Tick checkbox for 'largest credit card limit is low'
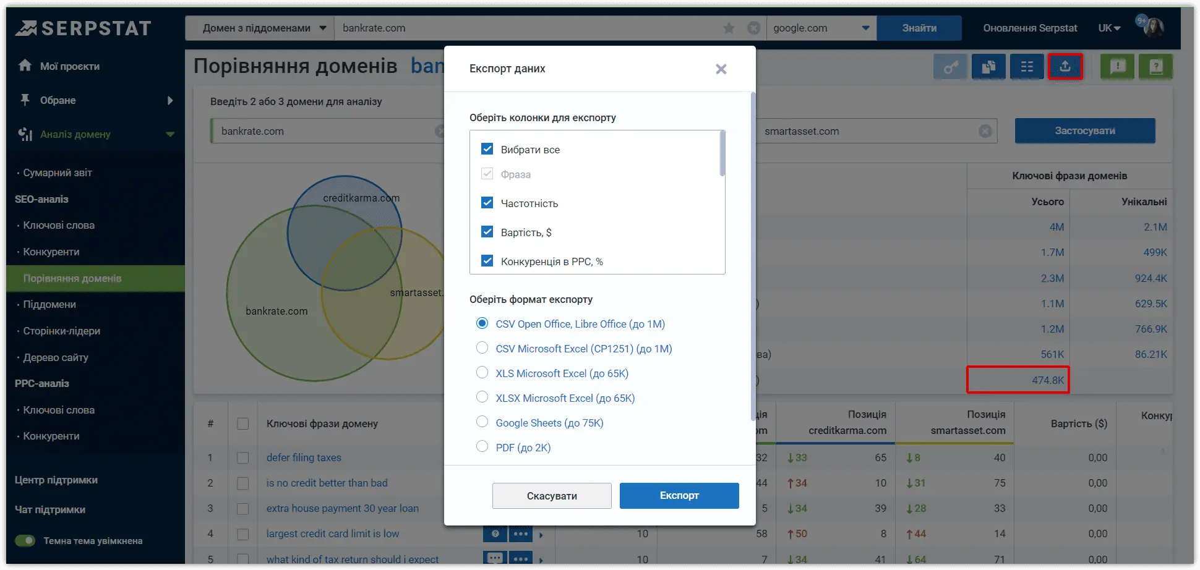The height and width of the screenshot is (570, 1200). click(242, 534)
